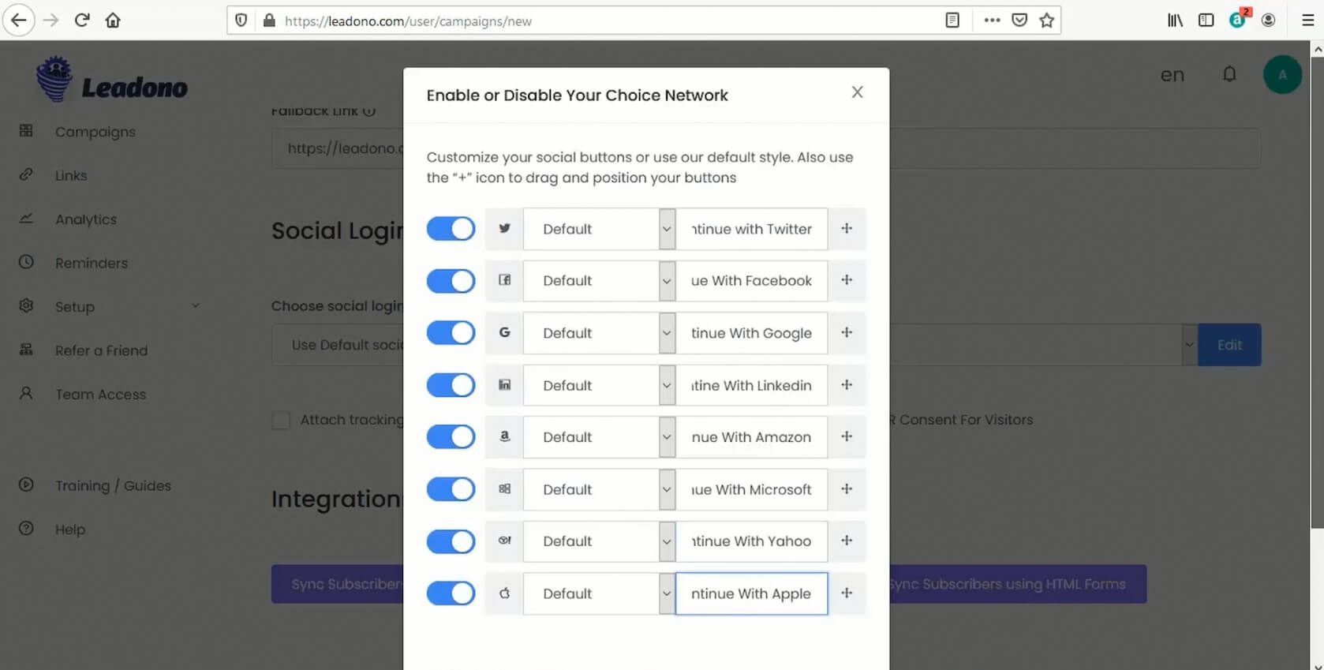Click the Microsoft logo icon
1324x670 pixels.
tap(504, 488)
